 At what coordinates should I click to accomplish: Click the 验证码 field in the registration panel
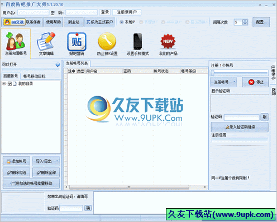pos(242,117)
